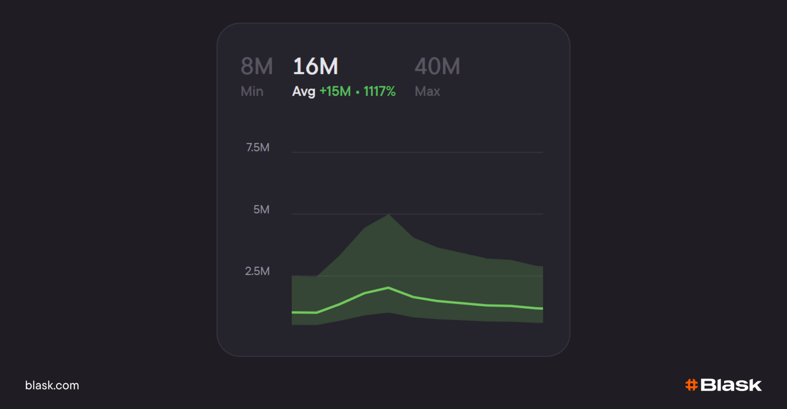Click the start of the green average line
This screenshot has height=409, width=787.
(x=293, y=312)
